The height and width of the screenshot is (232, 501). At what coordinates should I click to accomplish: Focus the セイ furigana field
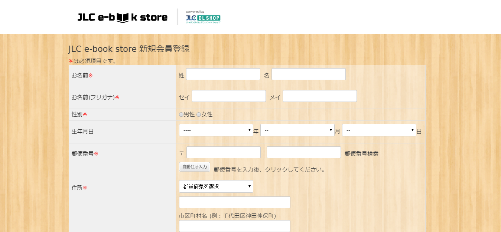coord(229,96)
